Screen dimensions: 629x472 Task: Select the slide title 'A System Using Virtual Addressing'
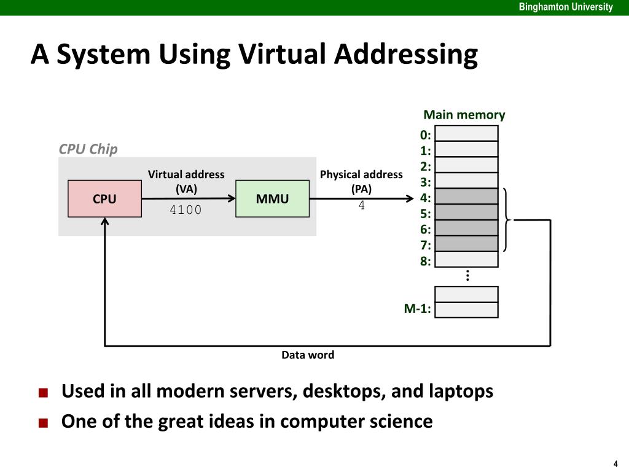coord(254,54)
